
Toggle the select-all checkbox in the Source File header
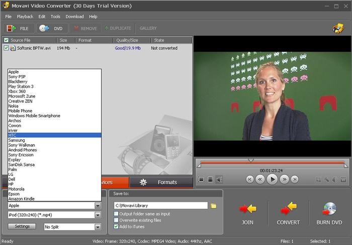pos(6,40)
